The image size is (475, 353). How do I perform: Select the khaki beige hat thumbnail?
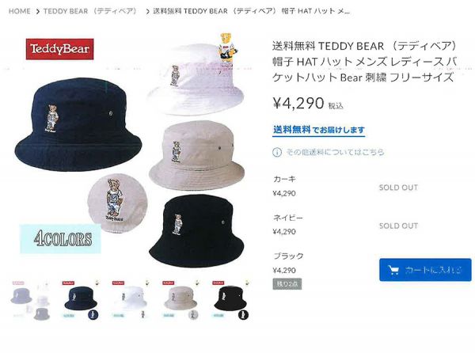tap(181, 300)
